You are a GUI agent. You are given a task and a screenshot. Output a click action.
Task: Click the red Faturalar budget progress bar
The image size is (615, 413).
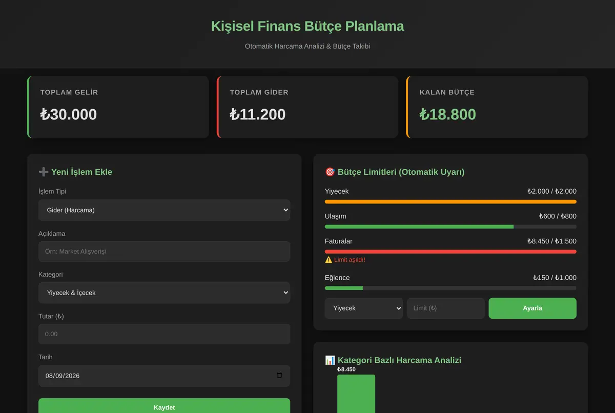(450, 252)
